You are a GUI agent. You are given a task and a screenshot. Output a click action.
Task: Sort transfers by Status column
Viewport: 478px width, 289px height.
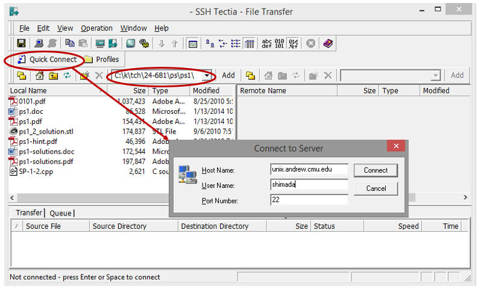[x=337, y=226]
